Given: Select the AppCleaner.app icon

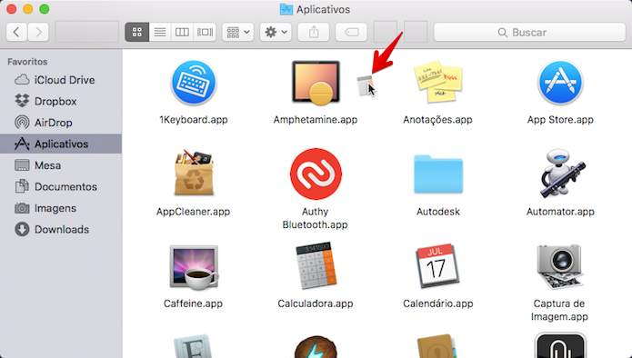Looking at the screenshot, I should 194,174.
